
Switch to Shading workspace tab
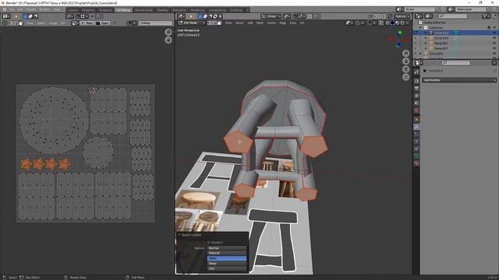(x=162, y=10)
